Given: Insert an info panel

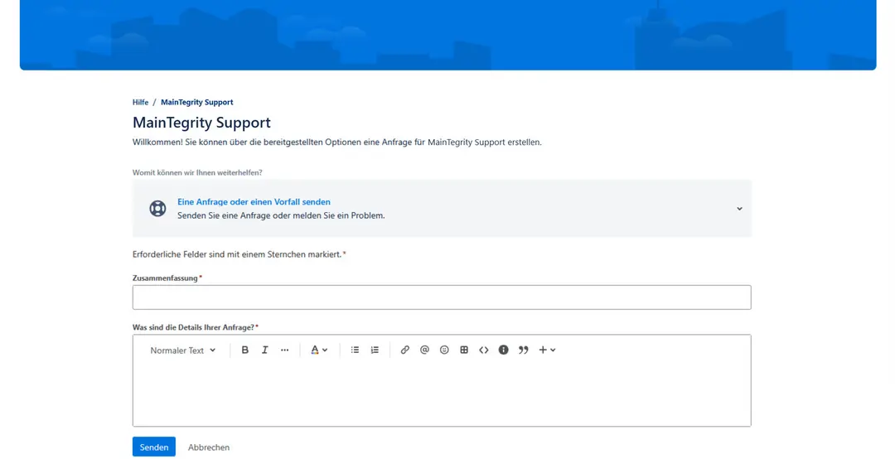Looking at the screenshot, I should pos(504,350).
